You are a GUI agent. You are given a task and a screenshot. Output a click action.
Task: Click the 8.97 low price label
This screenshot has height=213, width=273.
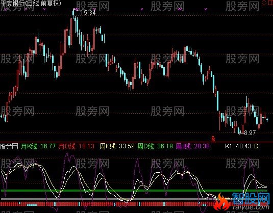[x=250, y=133]
